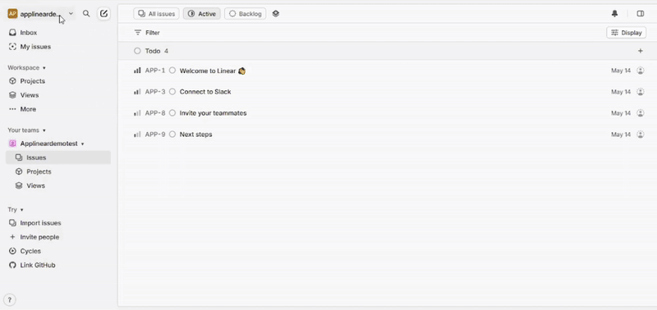
Task: Assign APP-1 via its assignee avatar
Action: point(641,71)
